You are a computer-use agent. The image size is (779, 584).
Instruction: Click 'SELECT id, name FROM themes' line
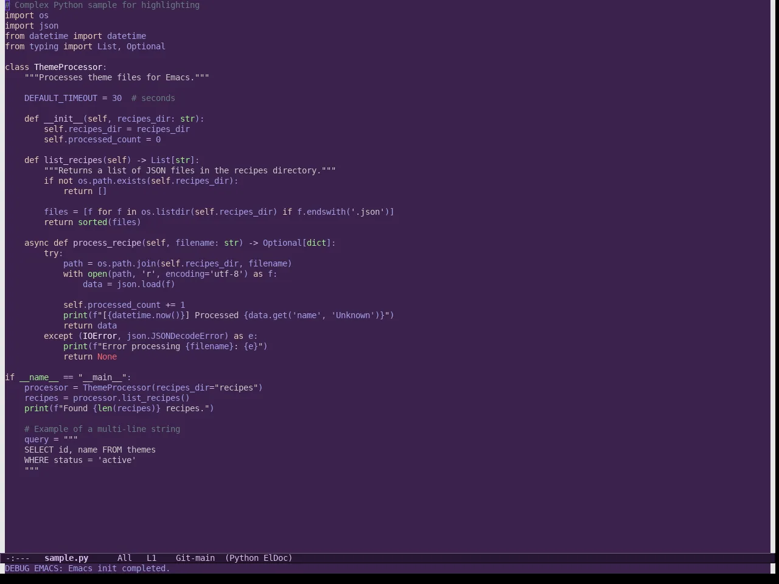pos(90,450)
